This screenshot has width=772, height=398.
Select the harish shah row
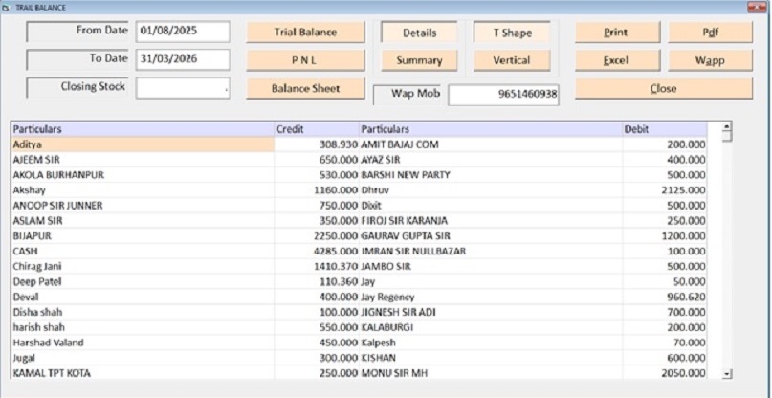[x=143, y=327]
